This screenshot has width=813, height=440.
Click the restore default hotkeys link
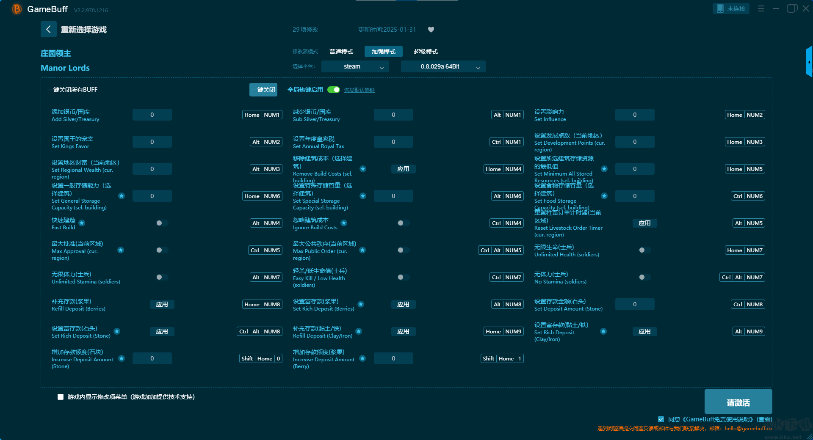click(359, 90)
